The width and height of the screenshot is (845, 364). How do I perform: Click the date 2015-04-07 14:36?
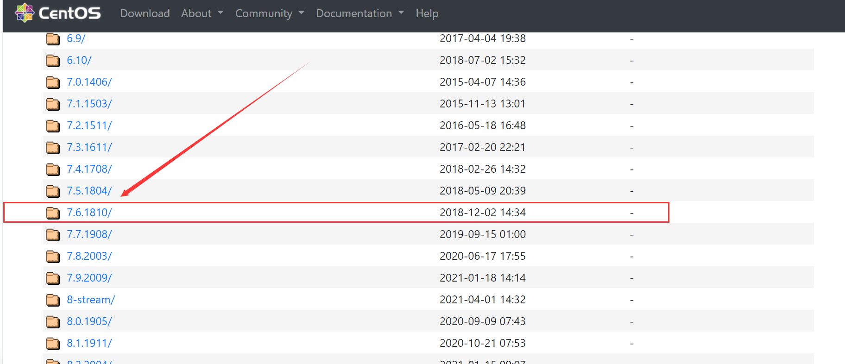pyautogui.click(x=483, y=82)
